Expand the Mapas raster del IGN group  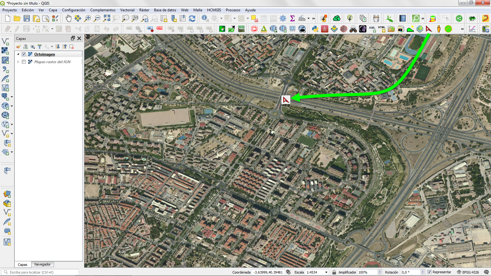tap(18, 62)
